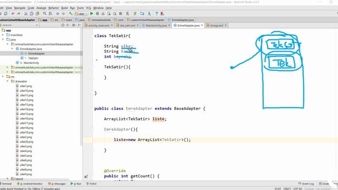This screenshot has width=338, height=190.
Task: Collapse the EmreAdapter.java node
Action: tap(12, 49)
